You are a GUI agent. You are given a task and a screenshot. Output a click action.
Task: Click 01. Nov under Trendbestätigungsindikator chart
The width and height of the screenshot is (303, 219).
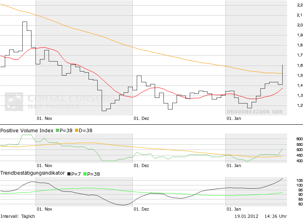point(44,209)
